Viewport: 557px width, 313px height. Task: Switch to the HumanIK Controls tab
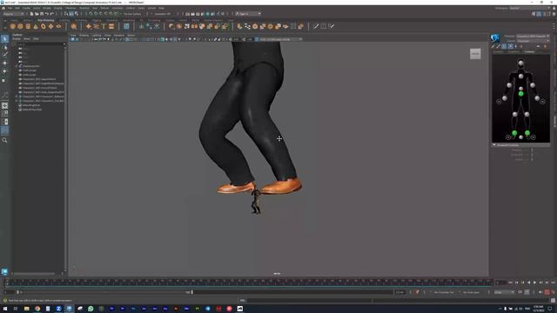pyautogui.click(x=529, y=52)
